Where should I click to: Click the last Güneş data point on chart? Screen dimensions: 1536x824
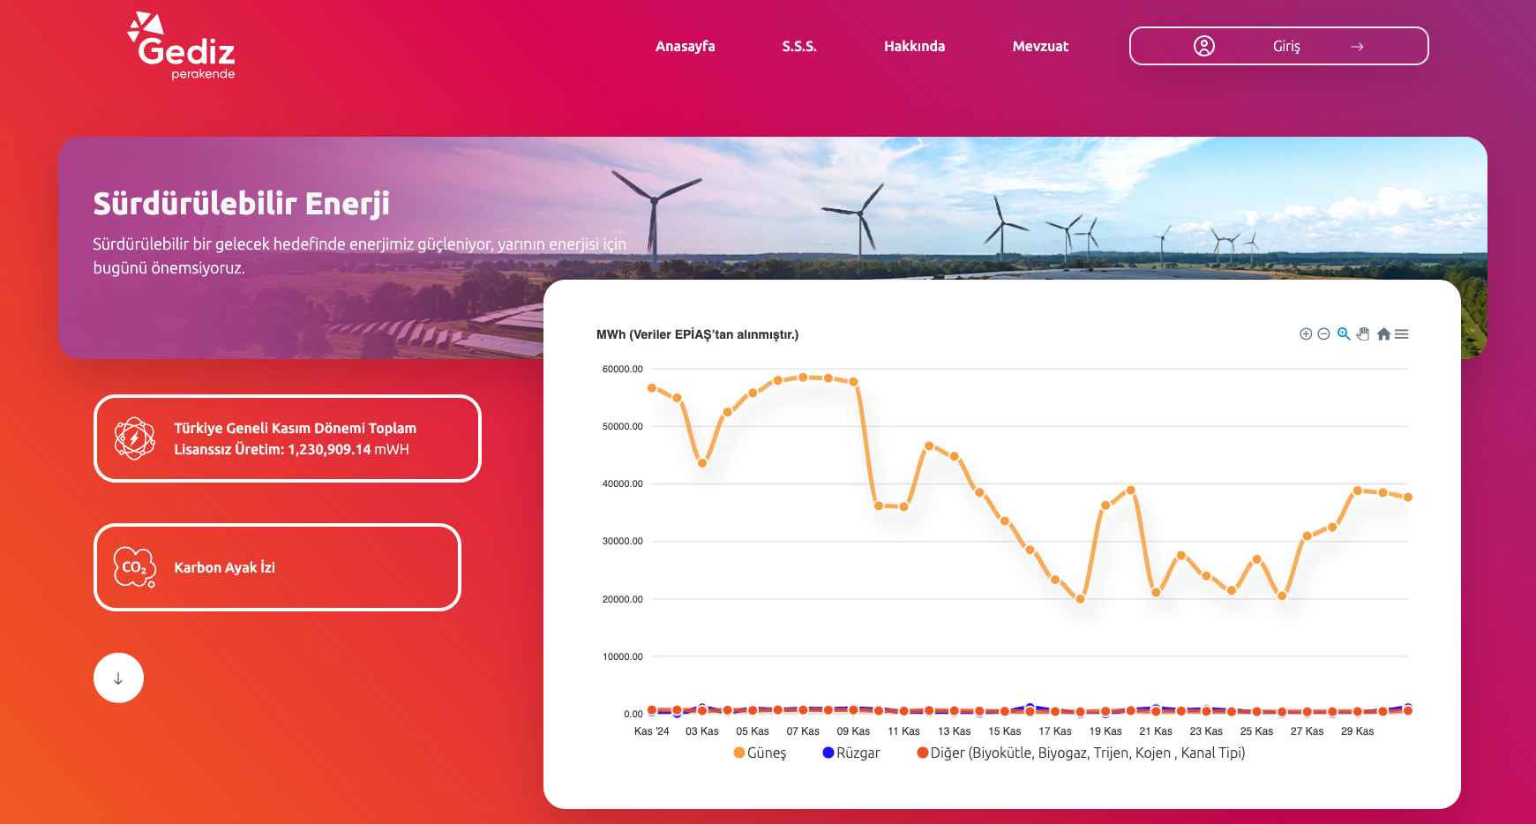1408,497
